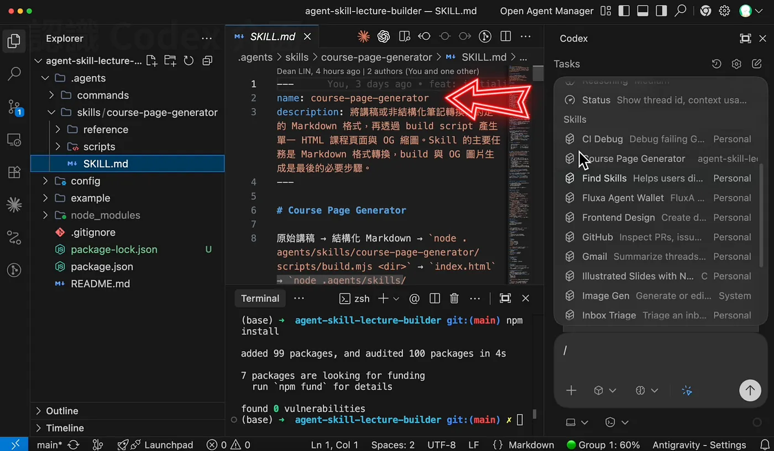The height and width of the screenshot is (451, 774).
Task: Select the Terminal panel tab
Action: click(x=260, y=299)
